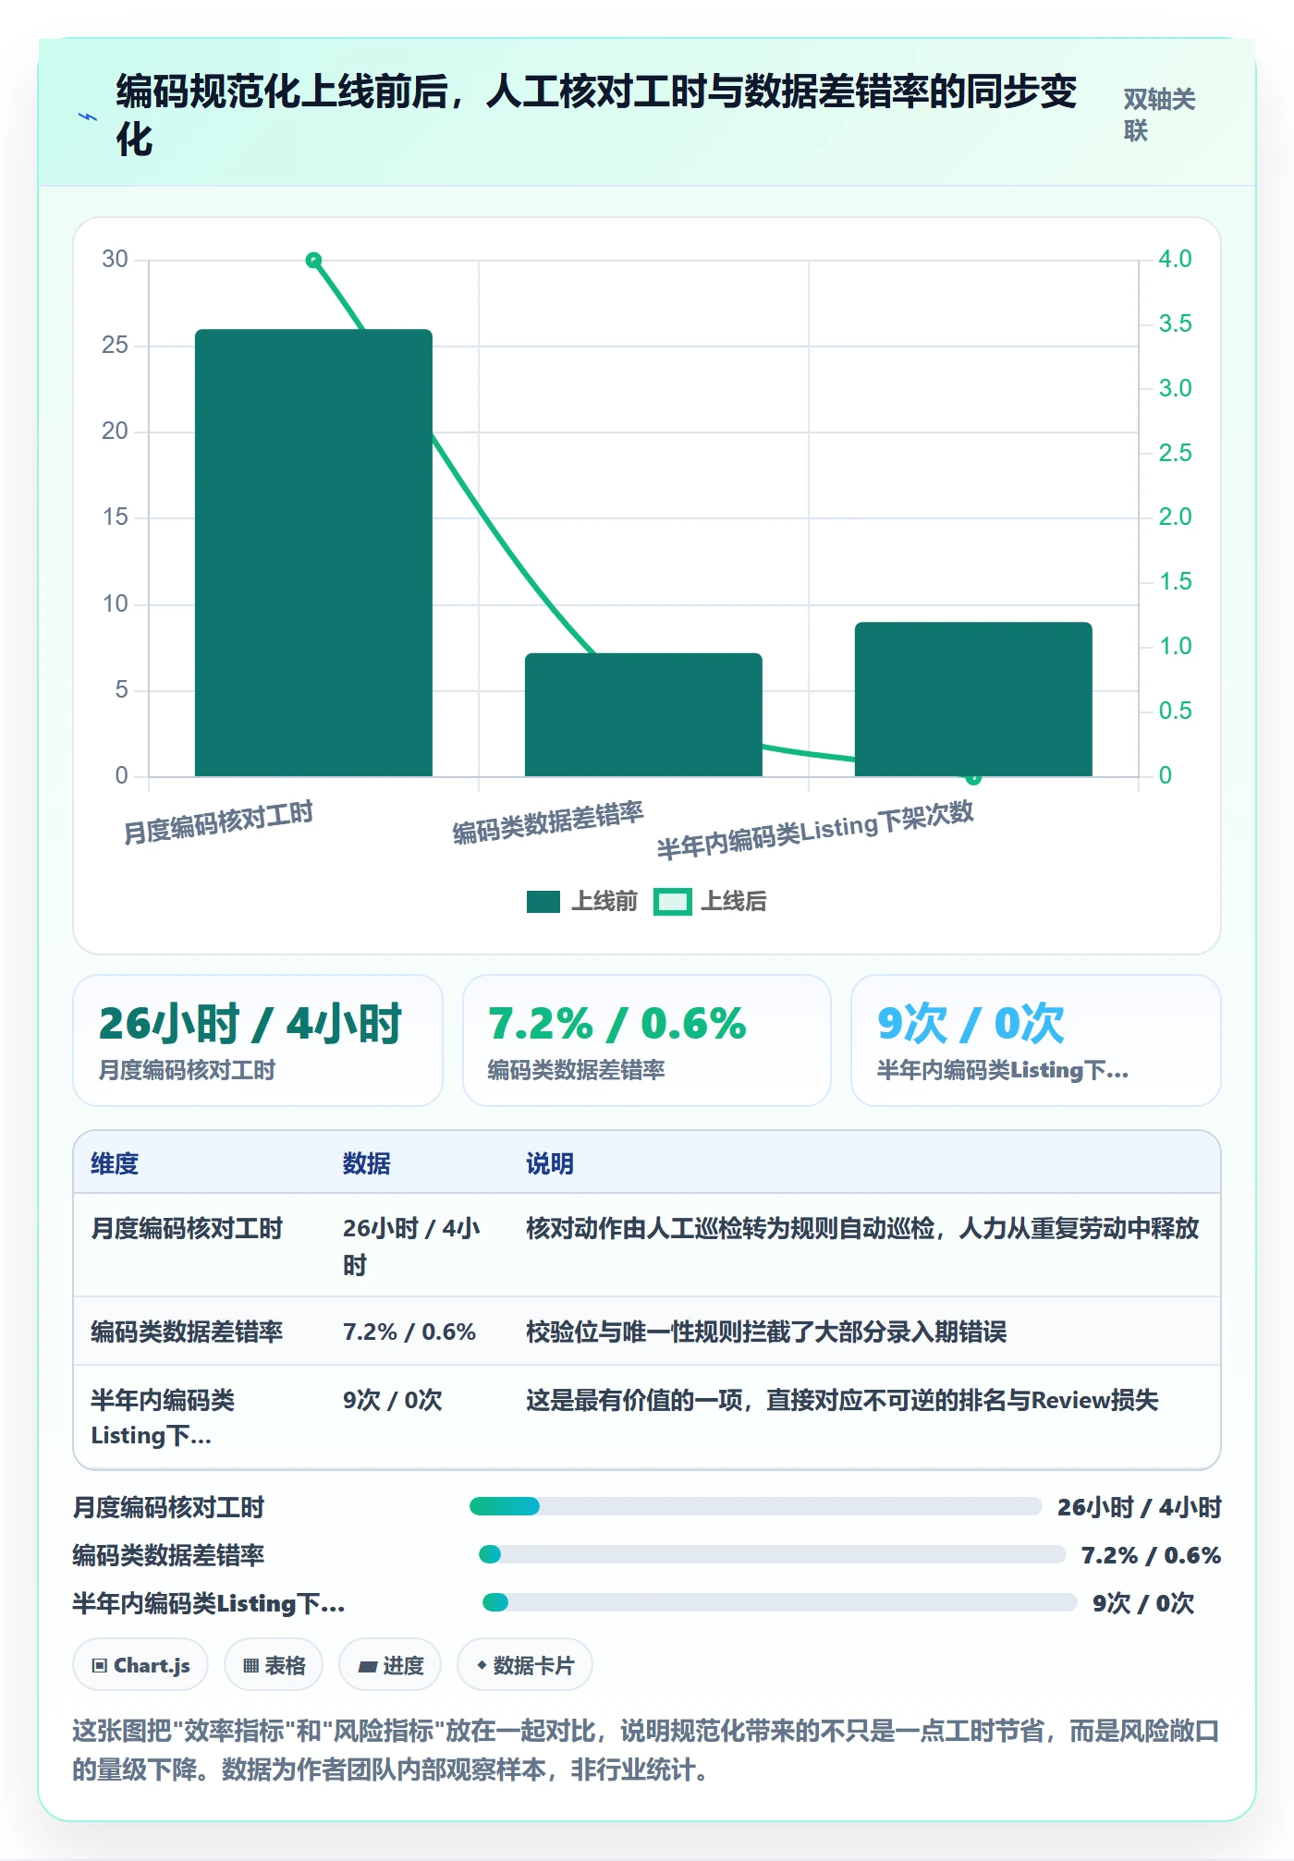Click progress value 26小时 / 4小时
This screenshot has width=1294, height=1861.
(x=1140, y=1507)
